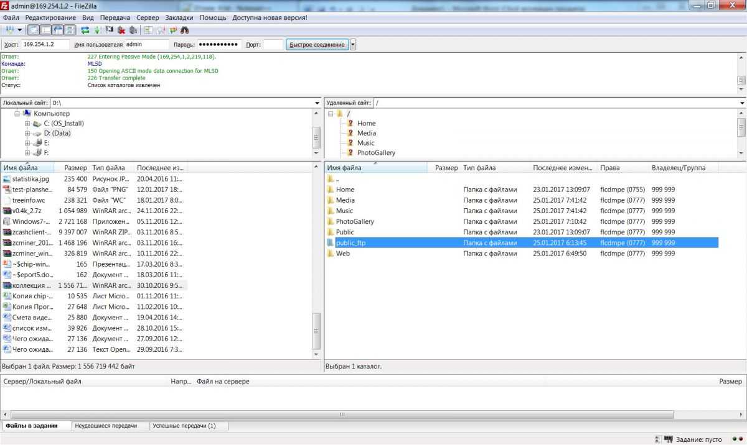Toggle the transfer queue display
Screen dimensions: 747x445
(70, 30)
